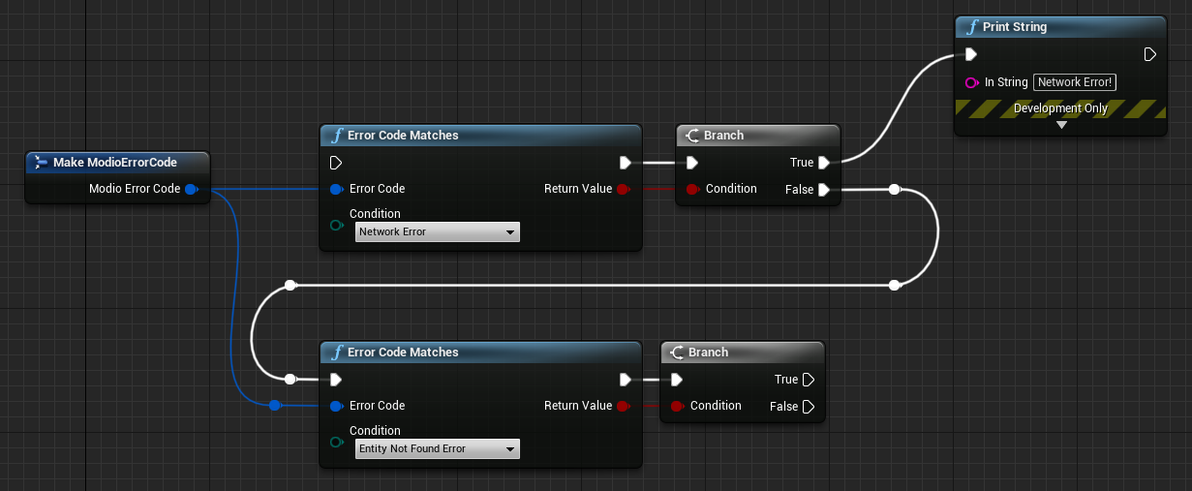Viewport: 1192px width, 491px height.
Task: Click Print String's input execution pin
Action: pos(971,54)
